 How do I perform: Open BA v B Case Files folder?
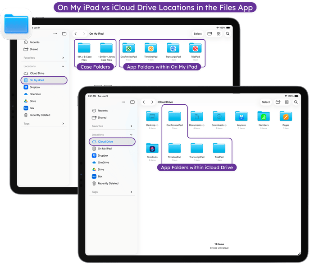[x=84, y=52]
